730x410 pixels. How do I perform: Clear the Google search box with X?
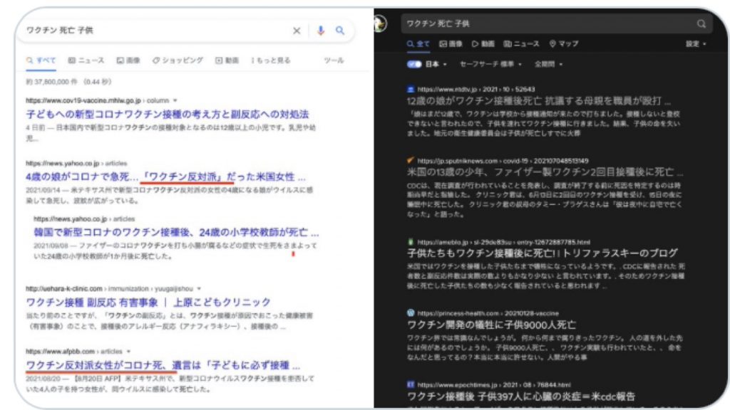297,31
